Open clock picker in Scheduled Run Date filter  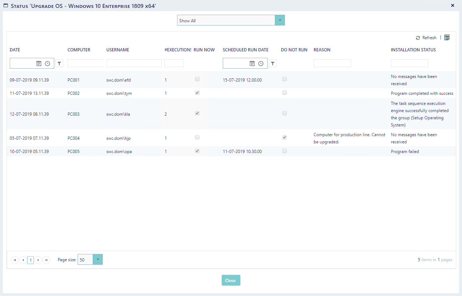coord(261,64)
